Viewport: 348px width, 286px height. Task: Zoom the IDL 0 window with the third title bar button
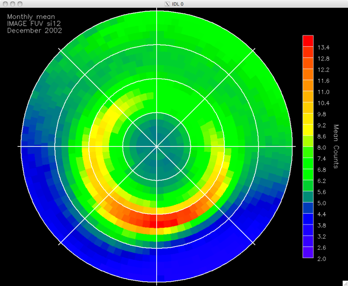pyautogui.click(x=20, y=4)
